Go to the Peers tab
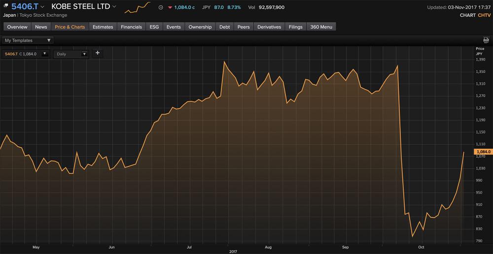This screenshot has width=493, height=254. click(x=244, y=27)
